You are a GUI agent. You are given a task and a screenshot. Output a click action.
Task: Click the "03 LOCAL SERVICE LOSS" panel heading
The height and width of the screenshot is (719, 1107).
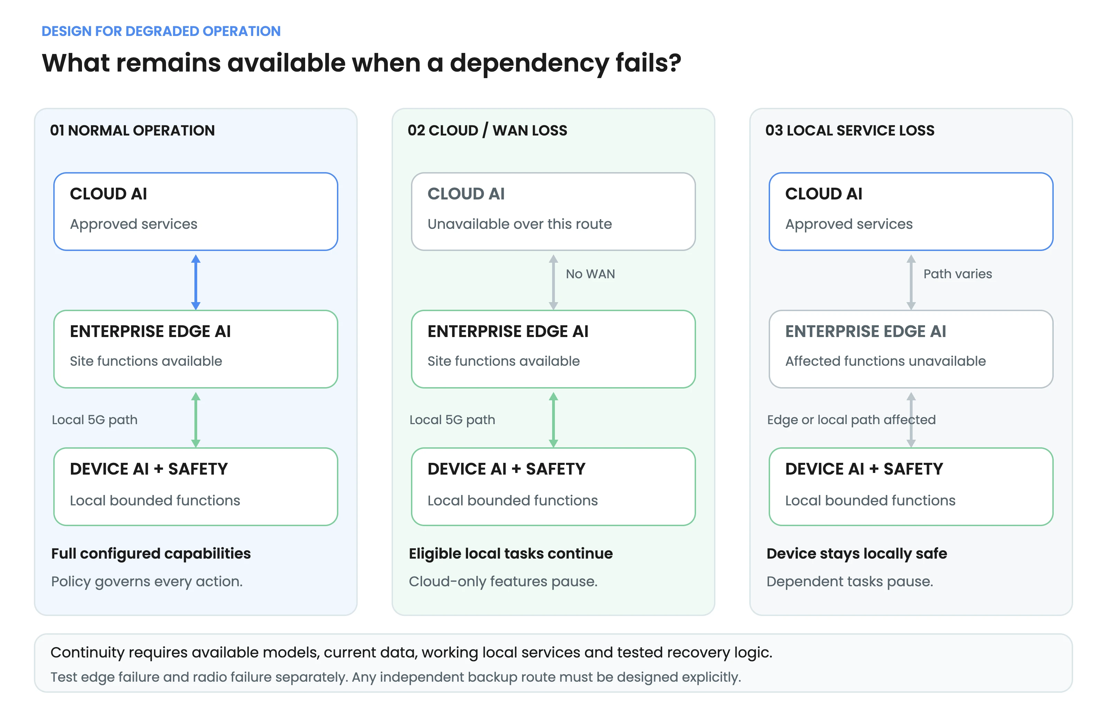pyautogui.click(x=849, y=130)
